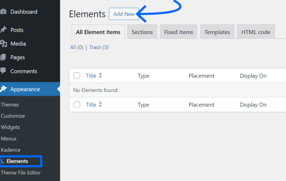Sort by Title using bottom footer arrows

100,105
